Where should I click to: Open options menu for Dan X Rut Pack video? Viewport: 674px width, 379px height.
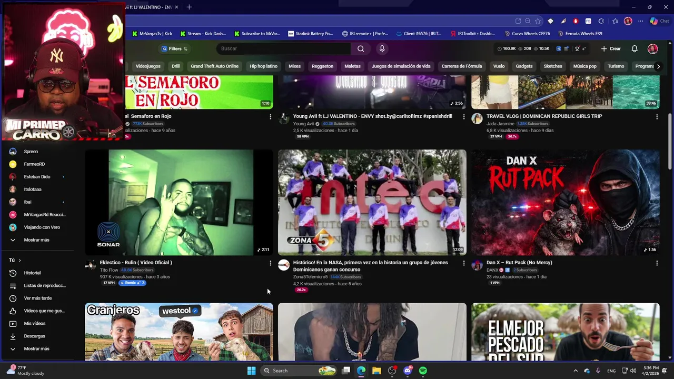click(x=657, y=263)
